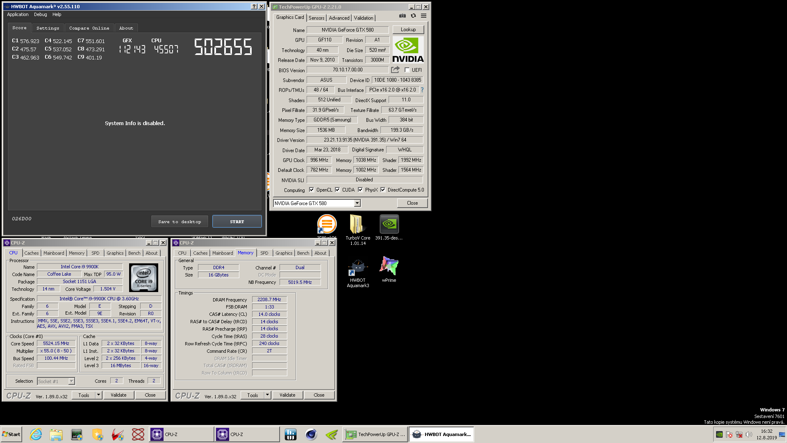Switch to Caches tab in left CPU-Z

click(31, 253)
